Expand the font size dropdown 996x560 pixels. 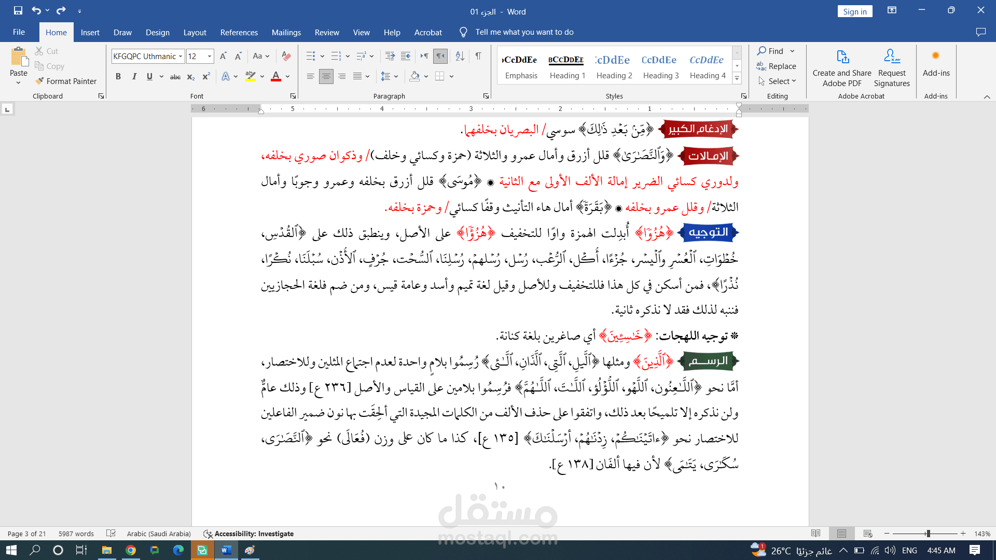point(210,56)
